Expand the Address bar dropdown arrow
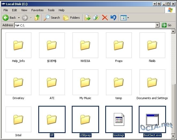 [157, 25]
